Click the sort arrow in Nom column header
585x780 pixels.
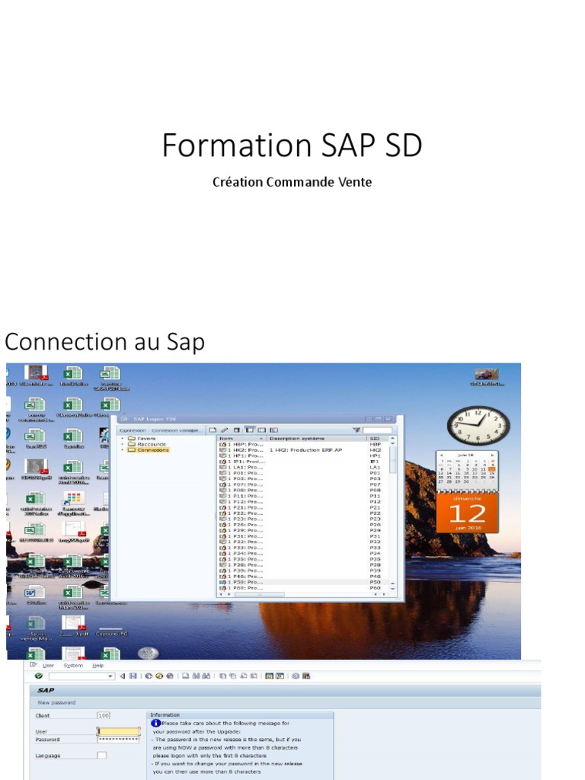[261, 438]
